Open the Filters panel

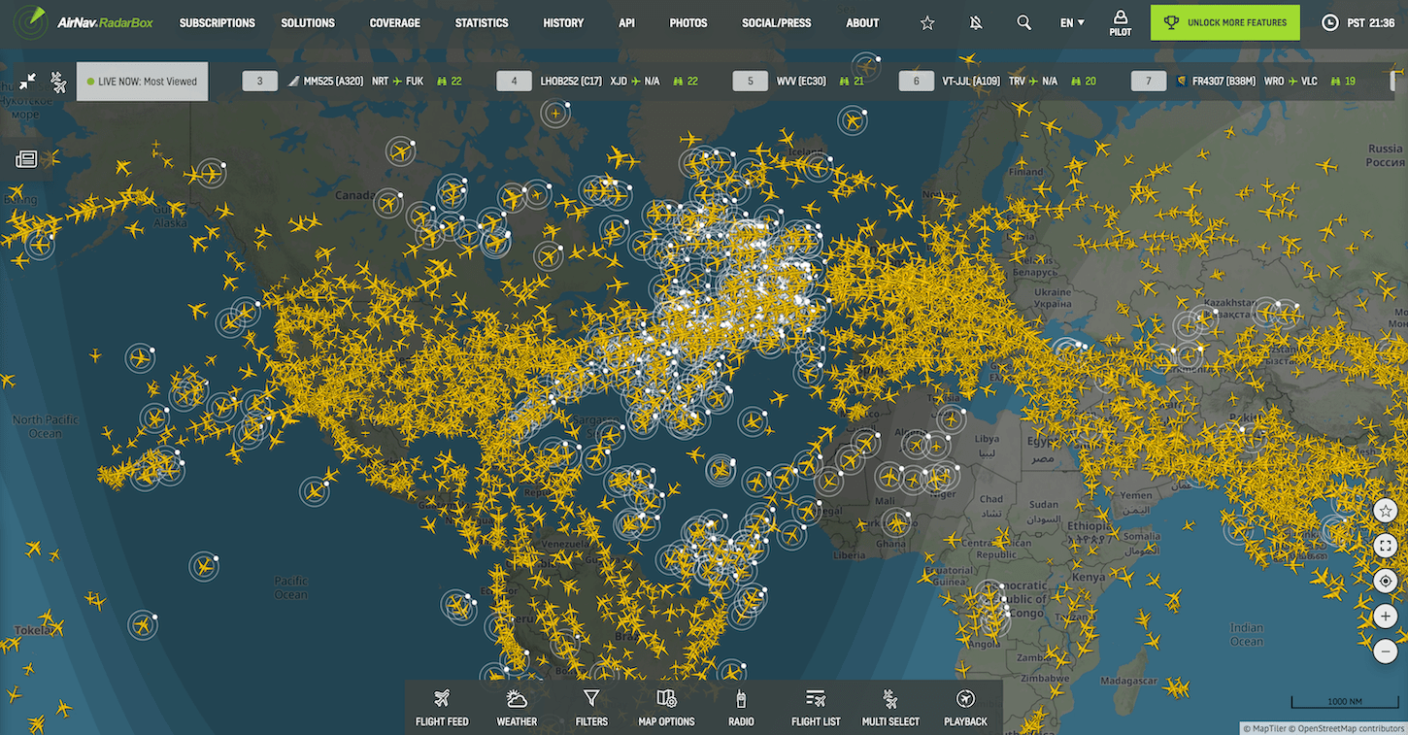pos(590,707)
